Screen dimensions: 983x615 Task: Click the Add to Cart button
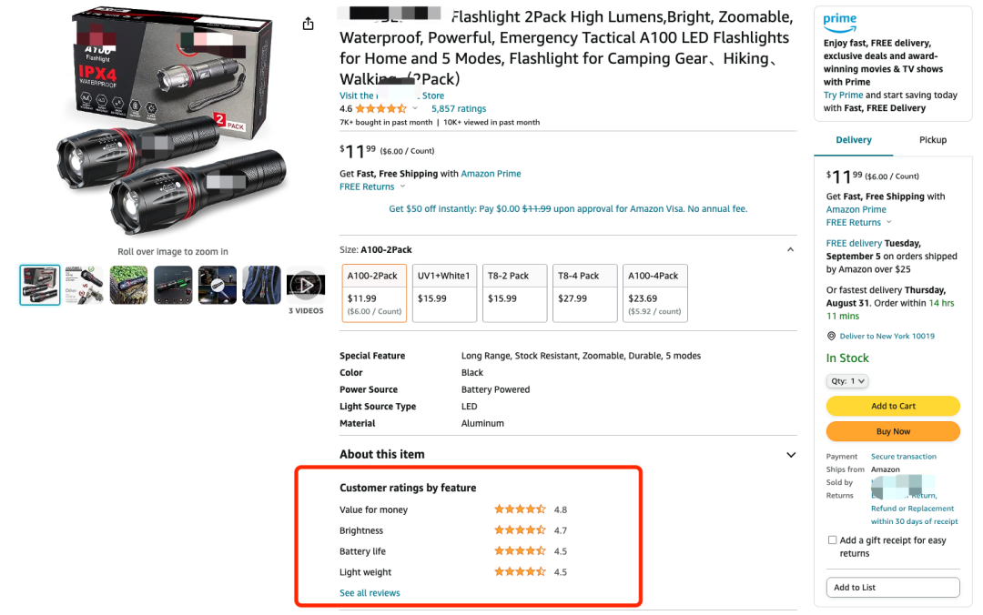point(893,407)
